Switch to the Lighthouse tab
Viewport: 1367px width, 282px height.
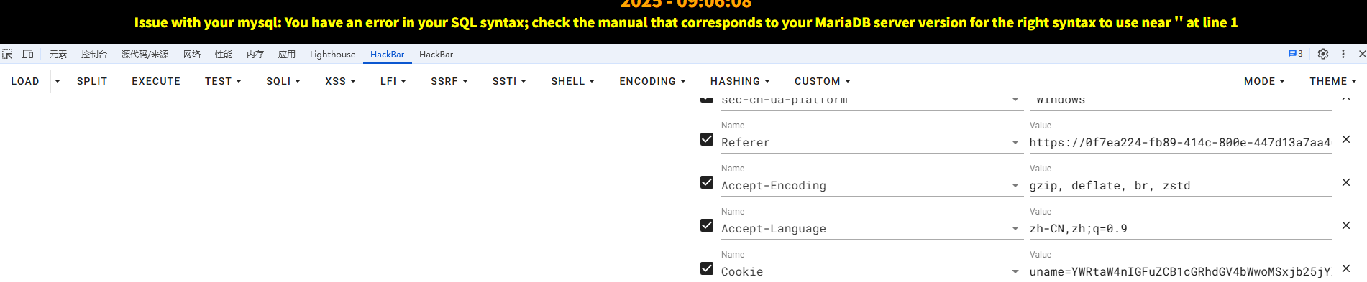tap(332, 54)
